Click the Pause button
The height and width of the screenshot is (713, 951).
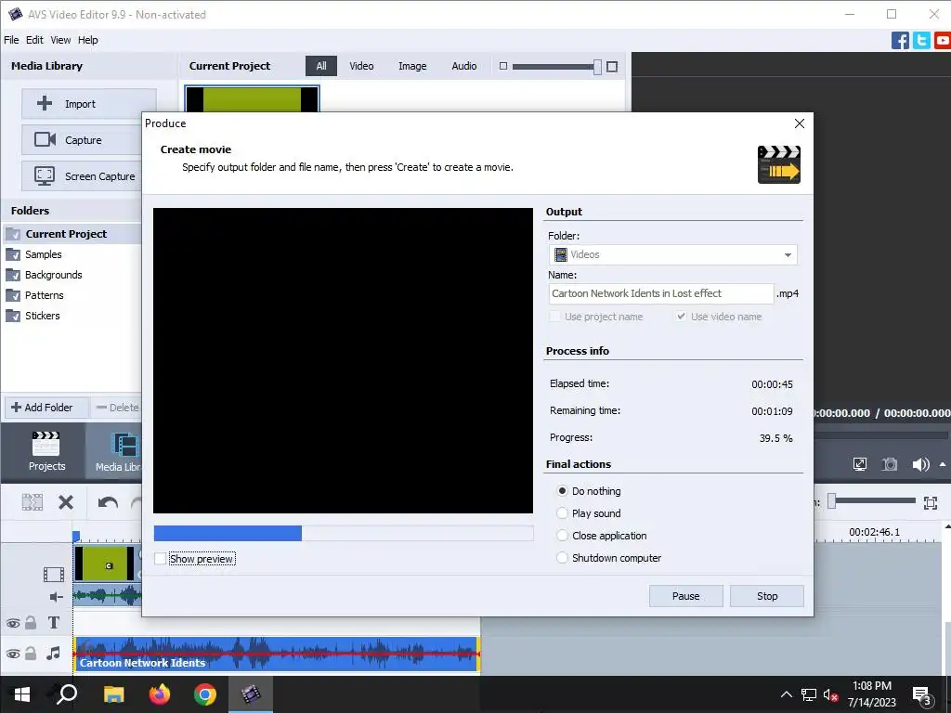(x=686, y=596)
